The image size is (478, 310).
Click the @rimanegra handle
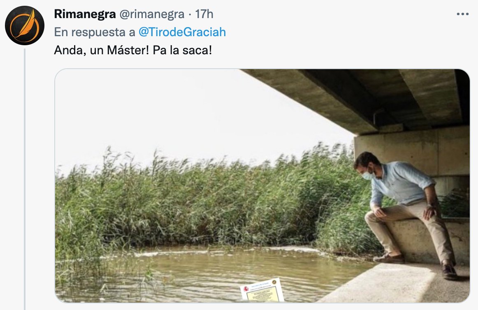click(152, 14)
